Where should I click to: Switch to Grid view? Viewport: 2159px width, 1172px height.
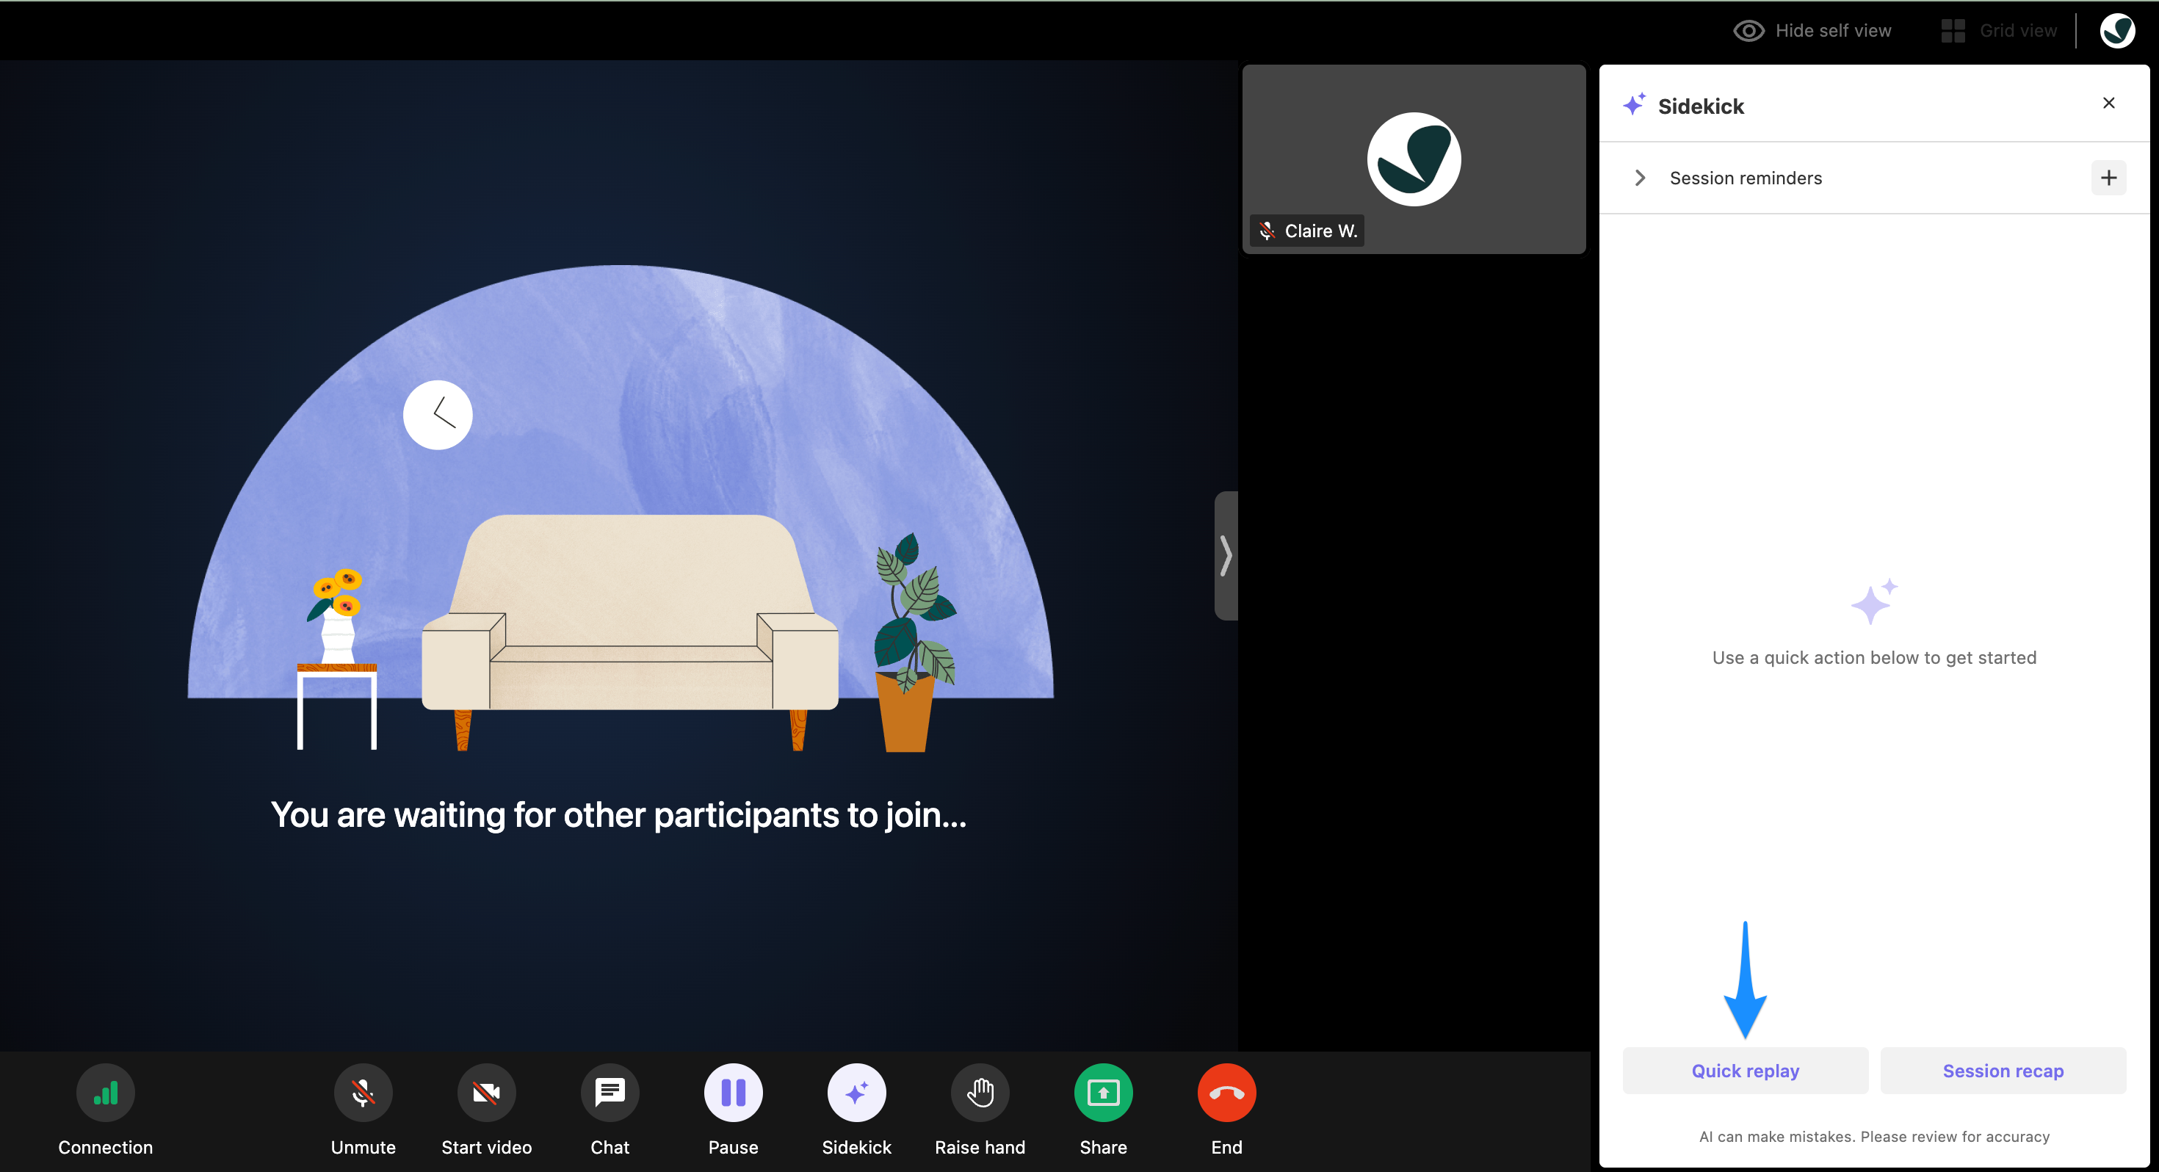pyautogui.click(x=1999, y=31)
